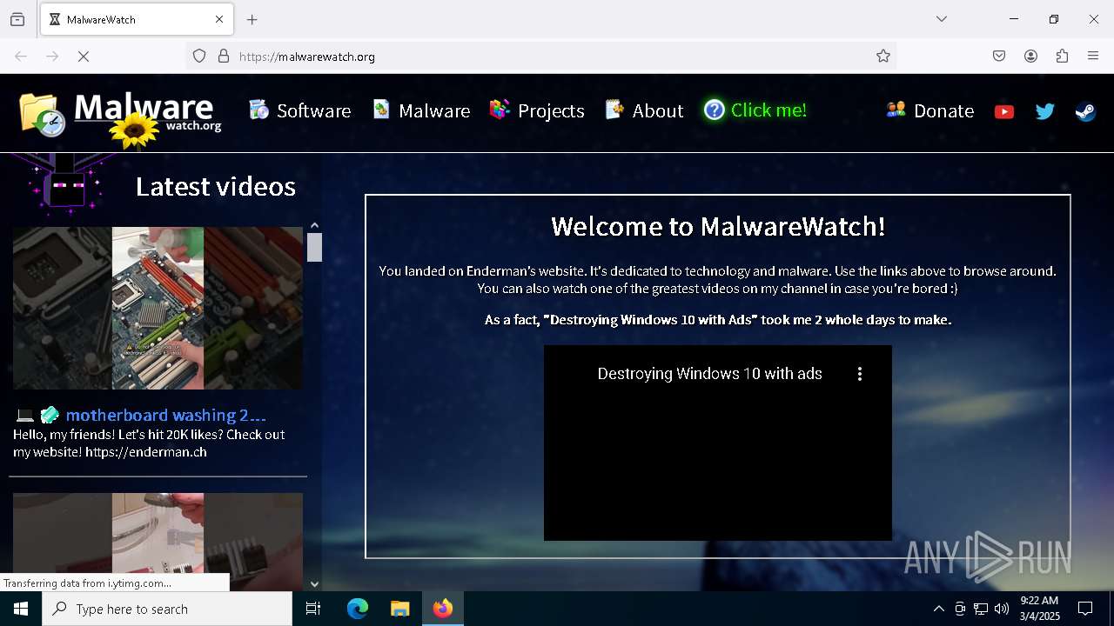Click the latest videos scrollbar up arrow
The height and width of the screenshot is (626, 1114).
click(x=315, y=226)
